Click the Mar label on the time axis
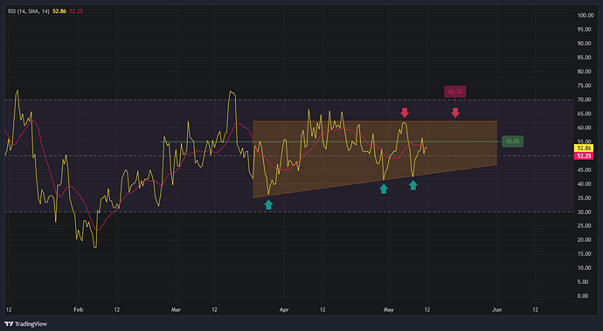Image resolution: width=603 pixels, height=331 pixels. pyautogui.click(x=177, y=309)
